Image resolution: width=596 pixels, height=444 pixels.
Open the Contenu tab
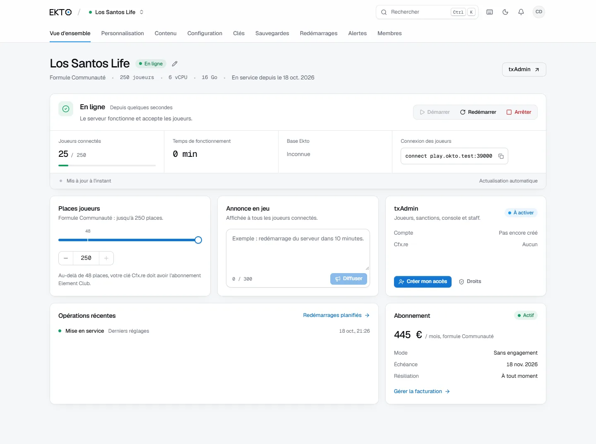[x=166, y=34]
